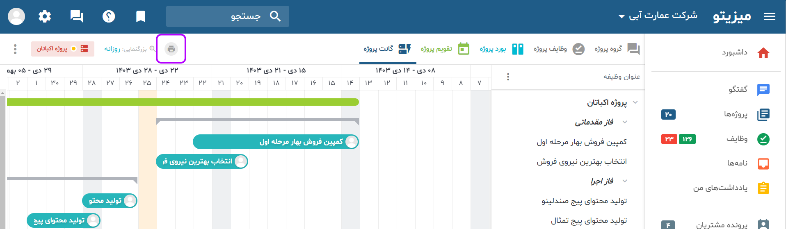Click the green پروژه اکباتان Gantt bar
The width and height of the screenshot is (786, 229).
[183, 102]
